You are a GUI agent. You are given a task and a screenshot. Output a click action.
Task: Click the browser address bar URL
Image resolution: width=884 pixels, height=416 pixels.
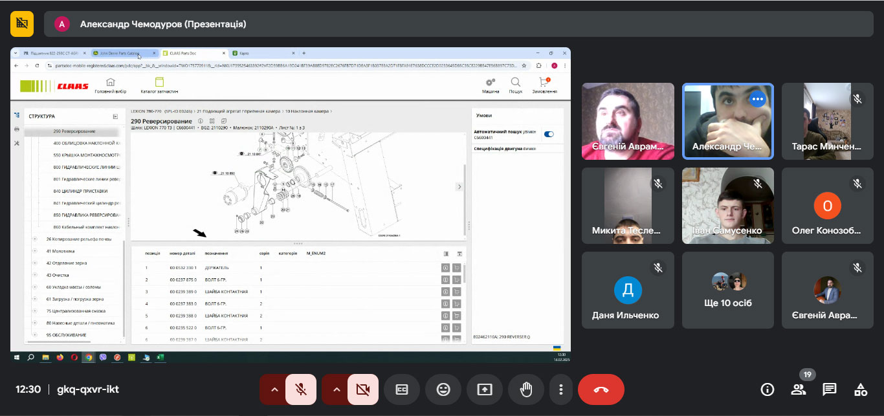pos(285,65)
